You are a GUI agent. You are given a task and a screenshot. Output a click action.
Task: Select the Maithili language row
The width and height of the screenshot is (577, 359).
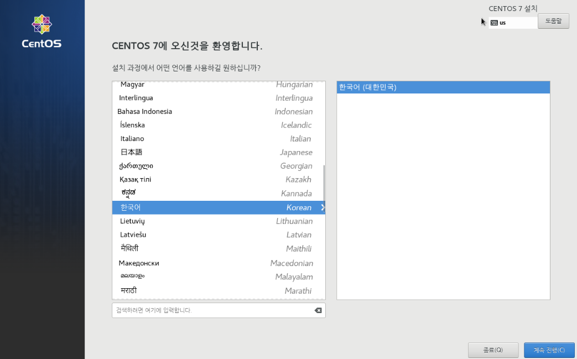[219, 249]
